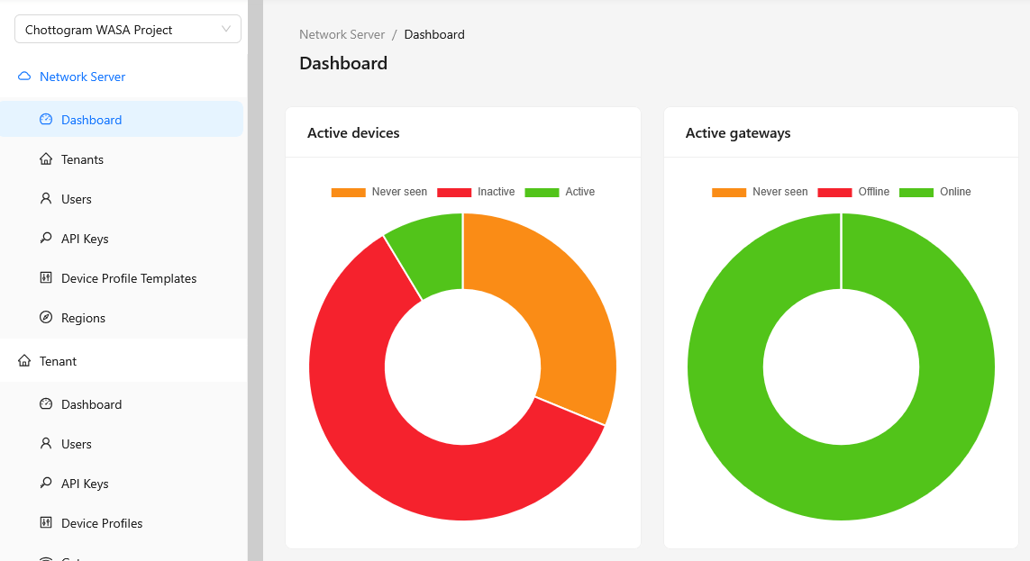Toggle the Offline legend entry in Active gateways

click(853, 192)
